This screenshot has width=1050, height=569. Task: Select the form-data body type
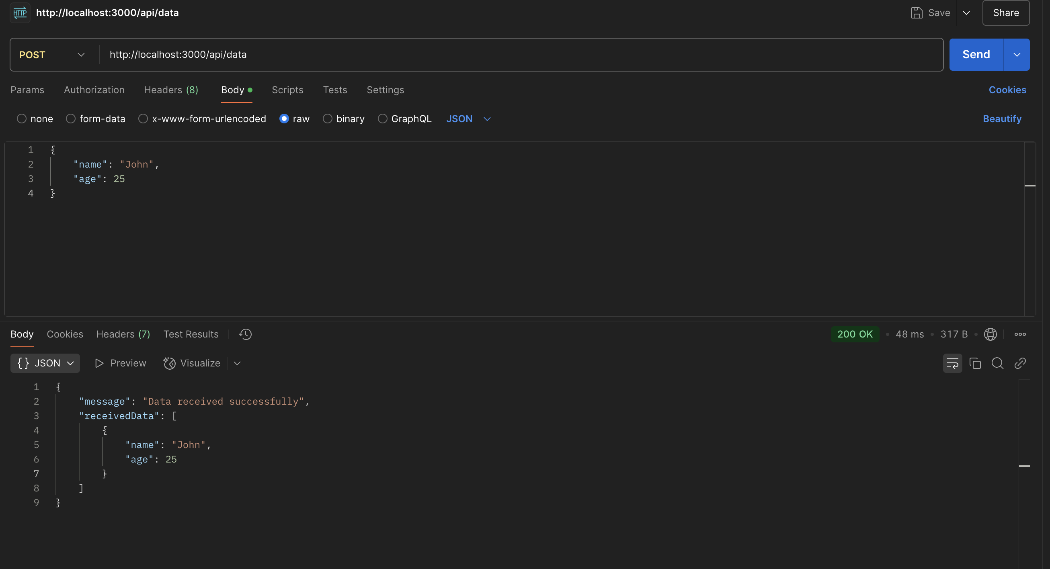[x=70, y=119]
